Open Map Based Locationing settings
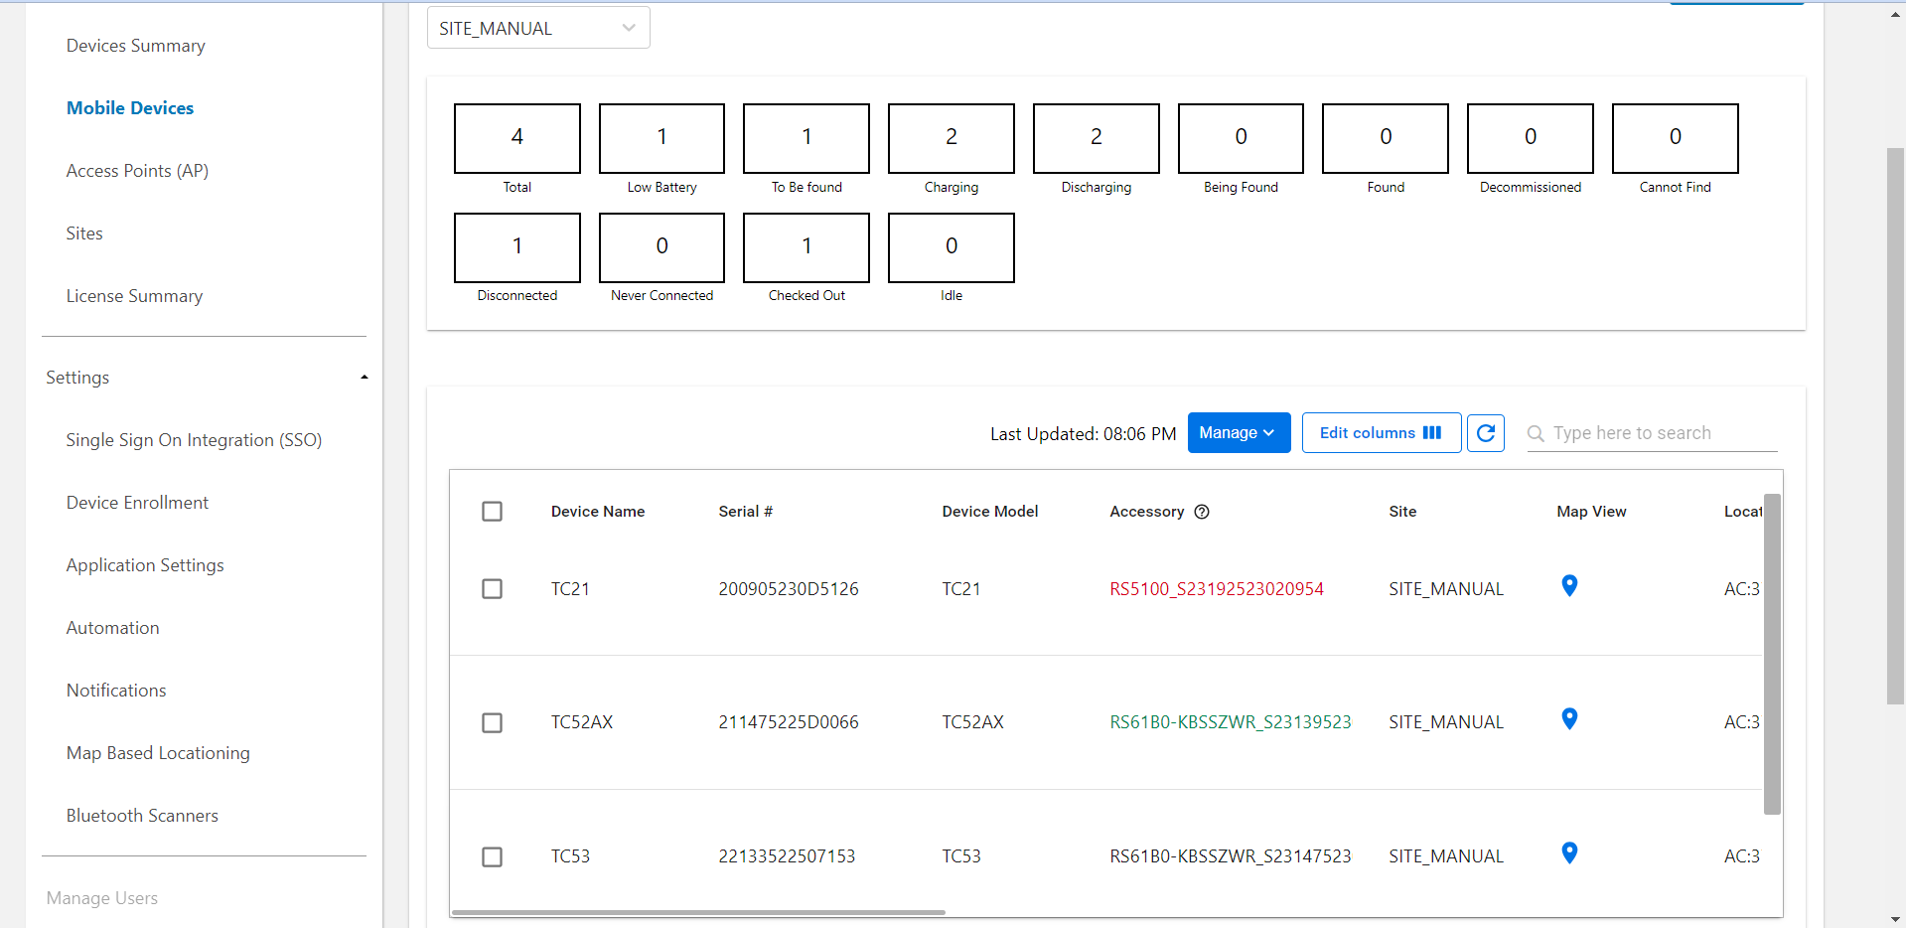This screenshot has height=928, width=1906. click(158, 753)
